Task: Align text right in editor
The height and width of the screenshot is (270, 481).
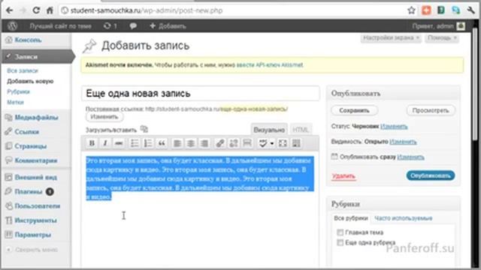Action: 204,143
